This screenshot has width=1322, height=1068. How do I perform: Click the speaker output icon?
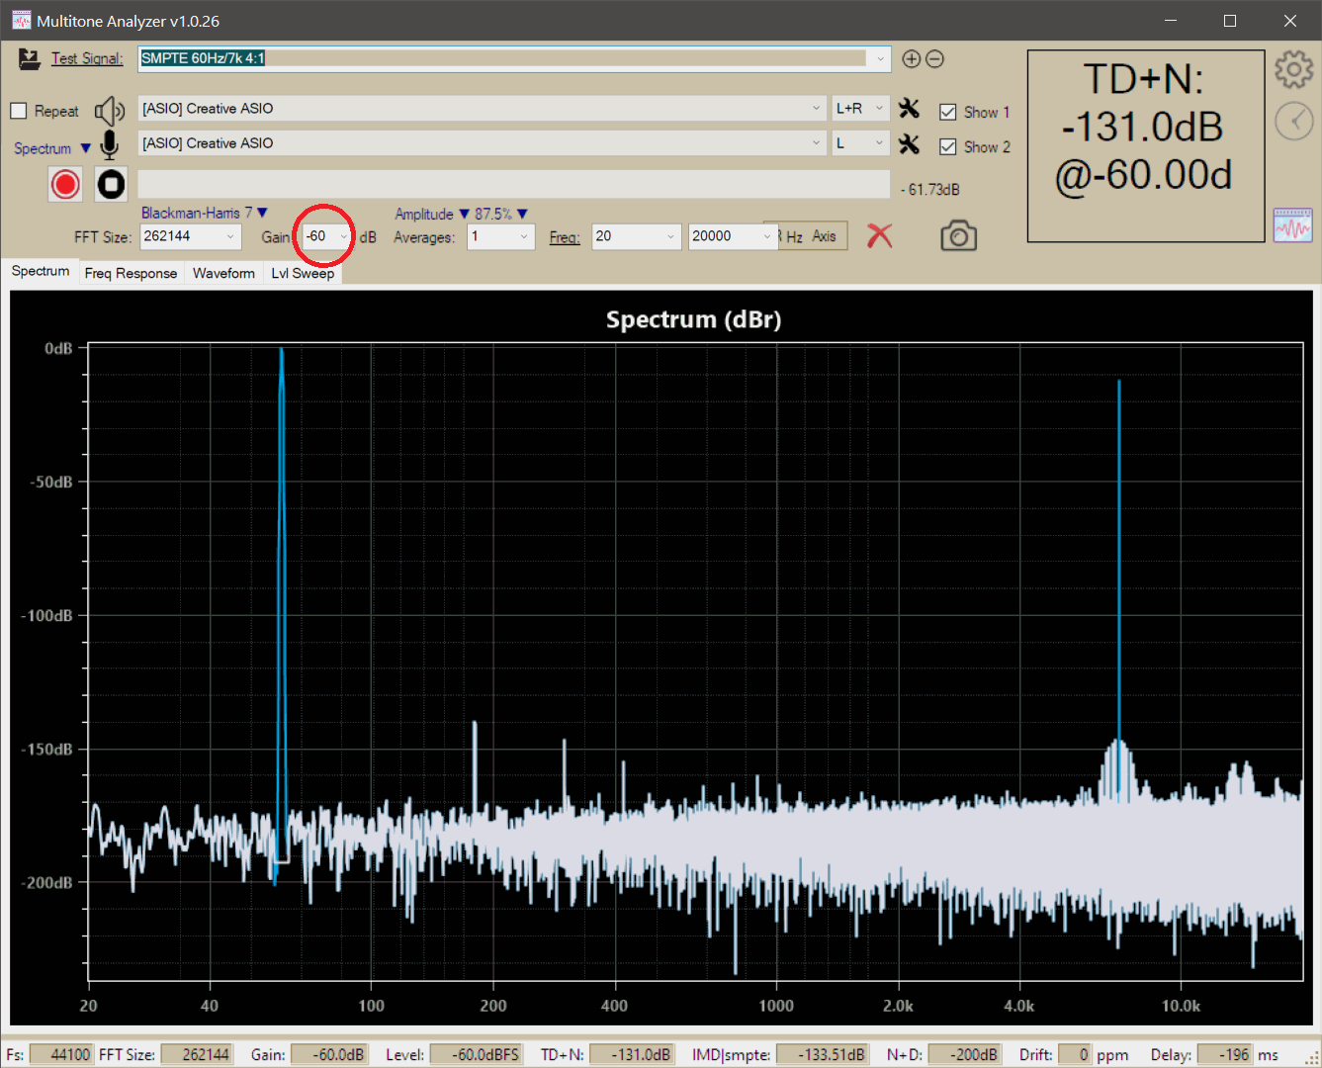(109, 111)
